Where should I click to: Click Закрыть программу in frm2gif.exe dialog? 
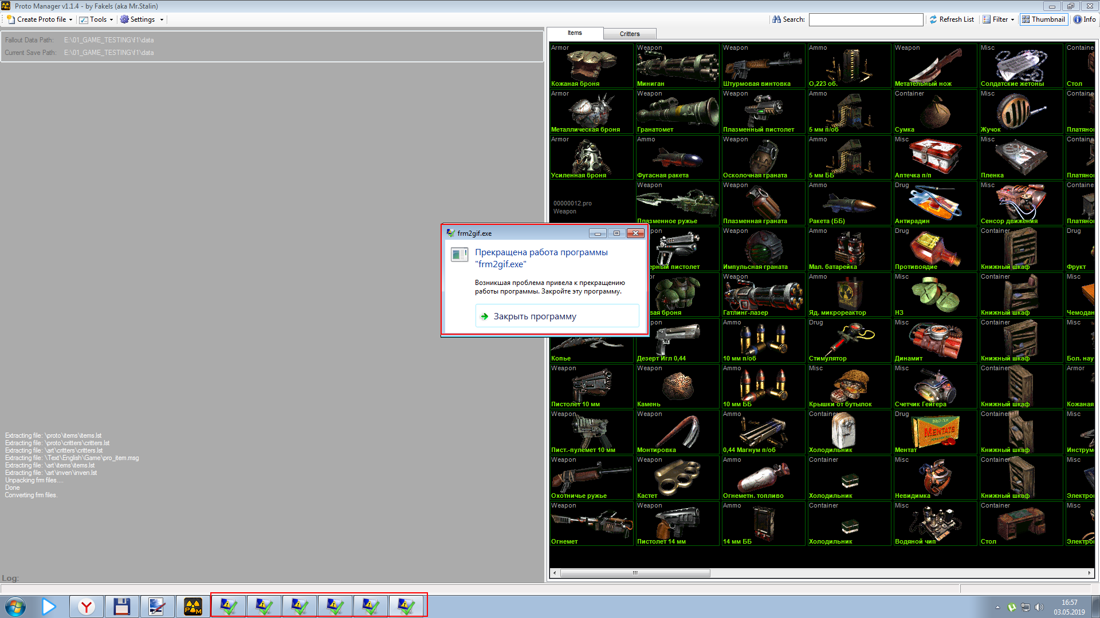557,316
